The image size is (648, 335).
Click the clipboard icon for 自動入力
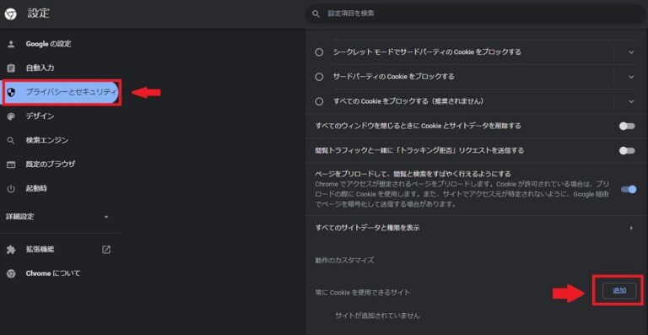coord(11,68)
